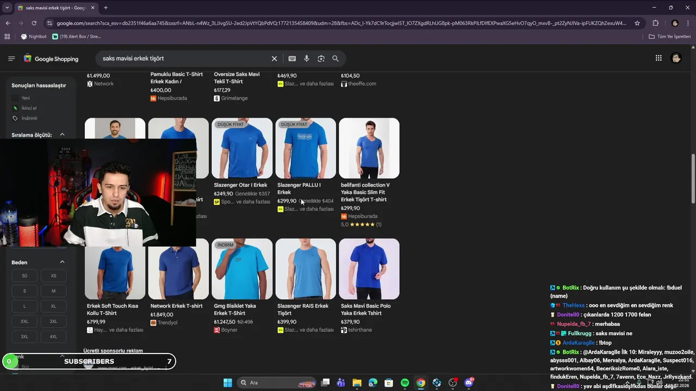Click the Slazenger RAIS tank top image
This screenshot has width=696, height=391.
(306, 269)
